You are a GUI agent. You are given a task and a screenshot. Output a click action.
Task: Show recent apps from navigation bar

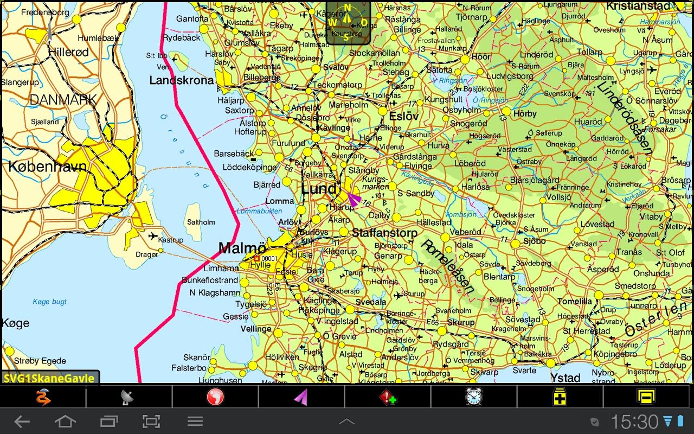pyautogui.click(x=109, y=422)
